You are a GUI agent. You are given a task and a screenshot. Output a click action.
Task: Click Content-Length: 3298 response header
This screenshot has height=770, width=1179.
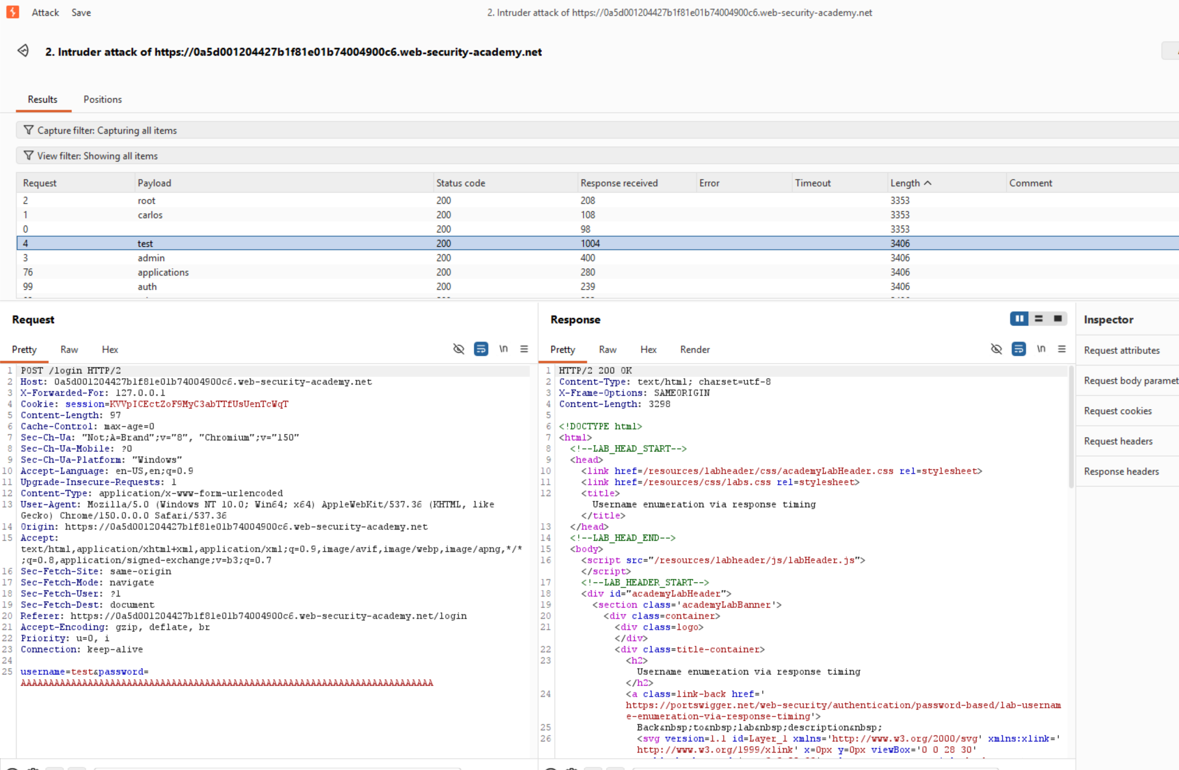point(614,404)
